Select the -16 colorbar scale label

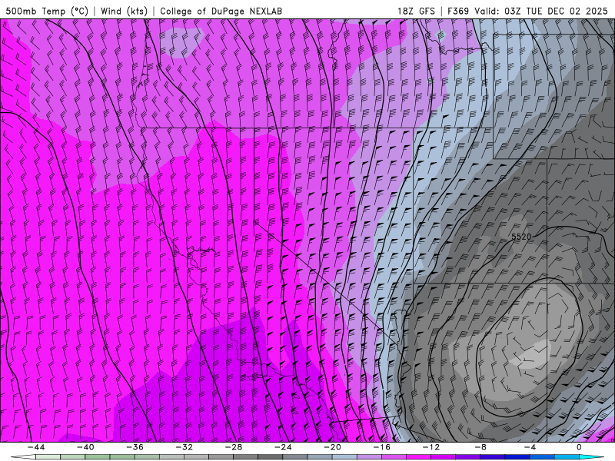[x=382, y=447]
